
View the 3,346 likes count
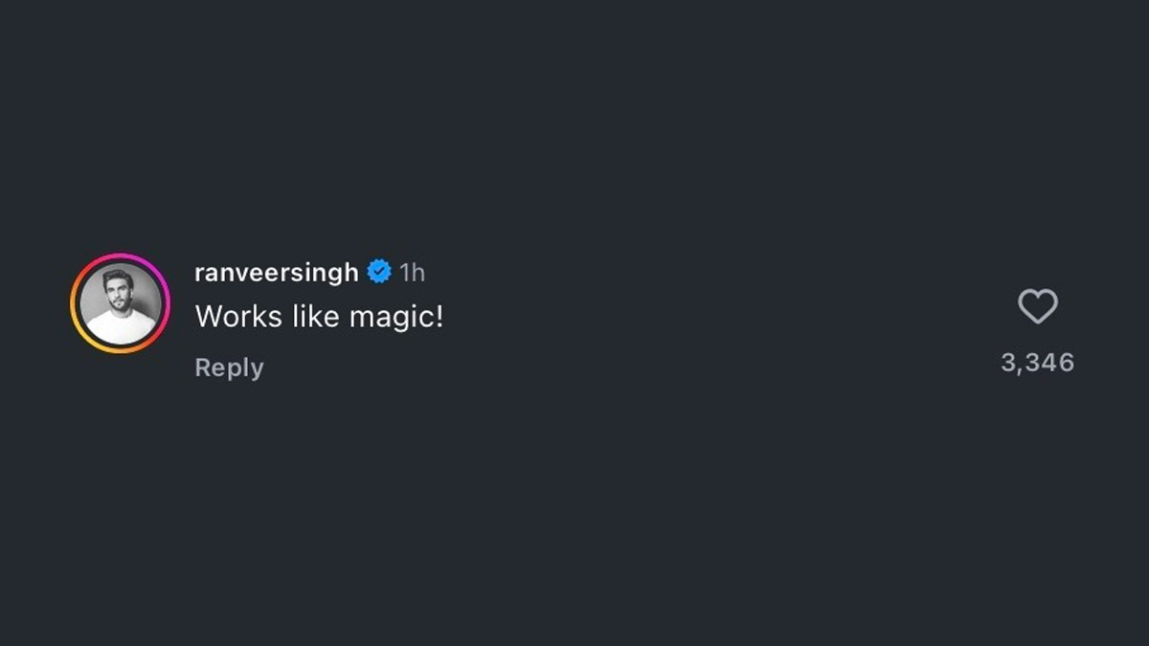1037,363
